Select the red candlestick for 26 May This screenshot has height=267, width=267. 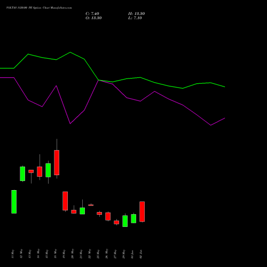[x=108, y=216]
